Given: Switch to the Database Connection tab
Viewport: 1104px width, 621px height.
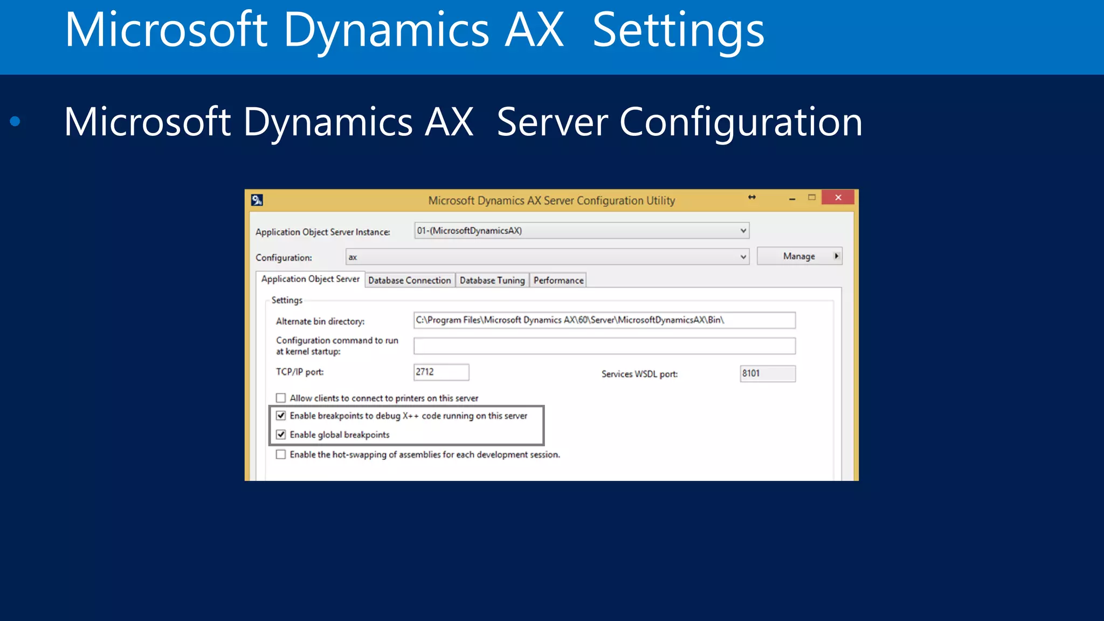Looking at the screenshot, I should (x=409, y=280).
